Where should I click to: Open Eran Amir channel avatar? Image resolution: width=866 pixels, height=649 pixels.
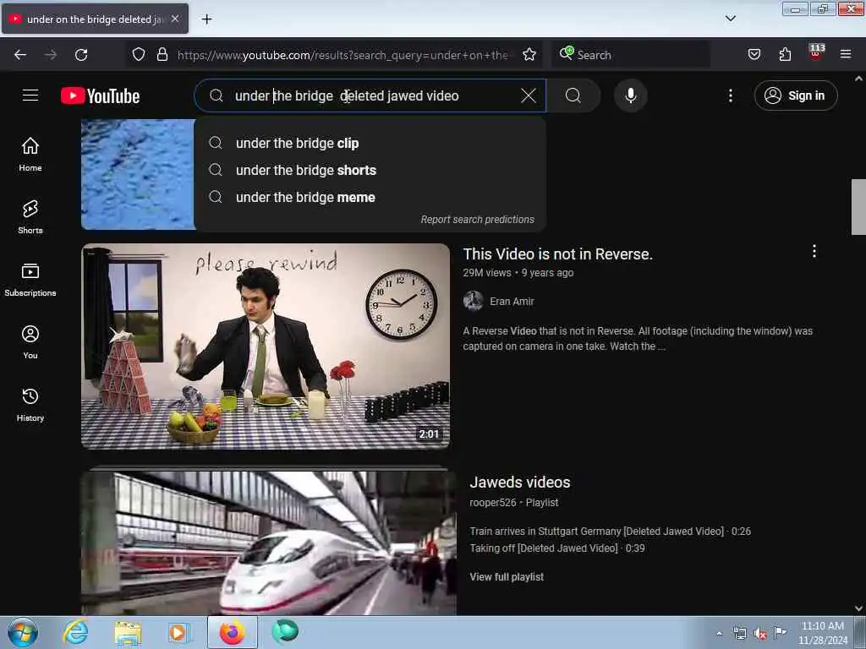(x=474, y=302)
